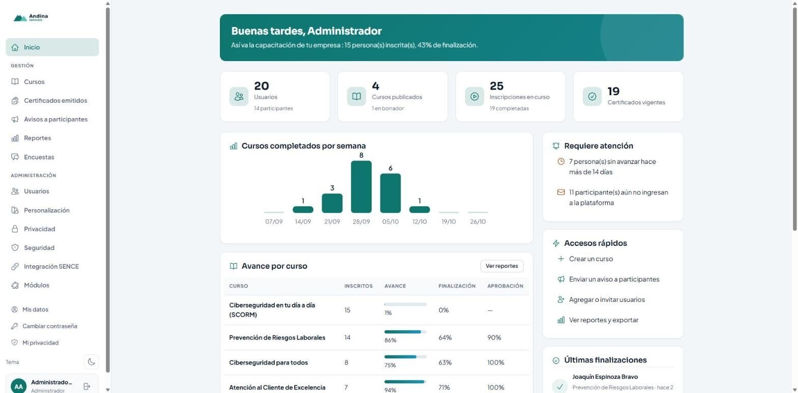Open Avisos a participantes
The height and width of the screenshot is (393, 798).
click(52, 120)
